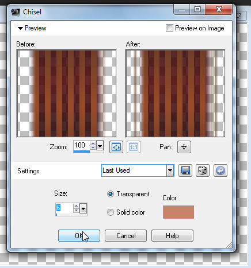Screen dimensions: 251x268
Task: Decrease Zoom with the down spinner arrow
Action: click(93, 148)
